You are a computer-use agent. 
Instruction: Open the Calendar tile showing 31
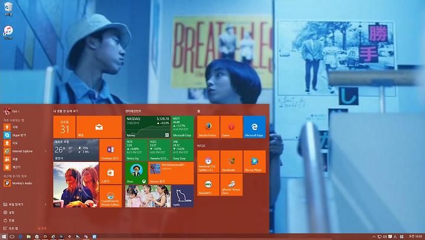click(64, 127)
